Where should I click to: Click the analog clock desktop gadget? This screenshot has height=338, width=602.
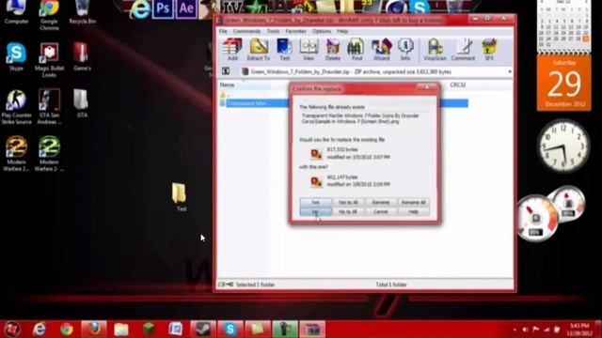[563, 146]
